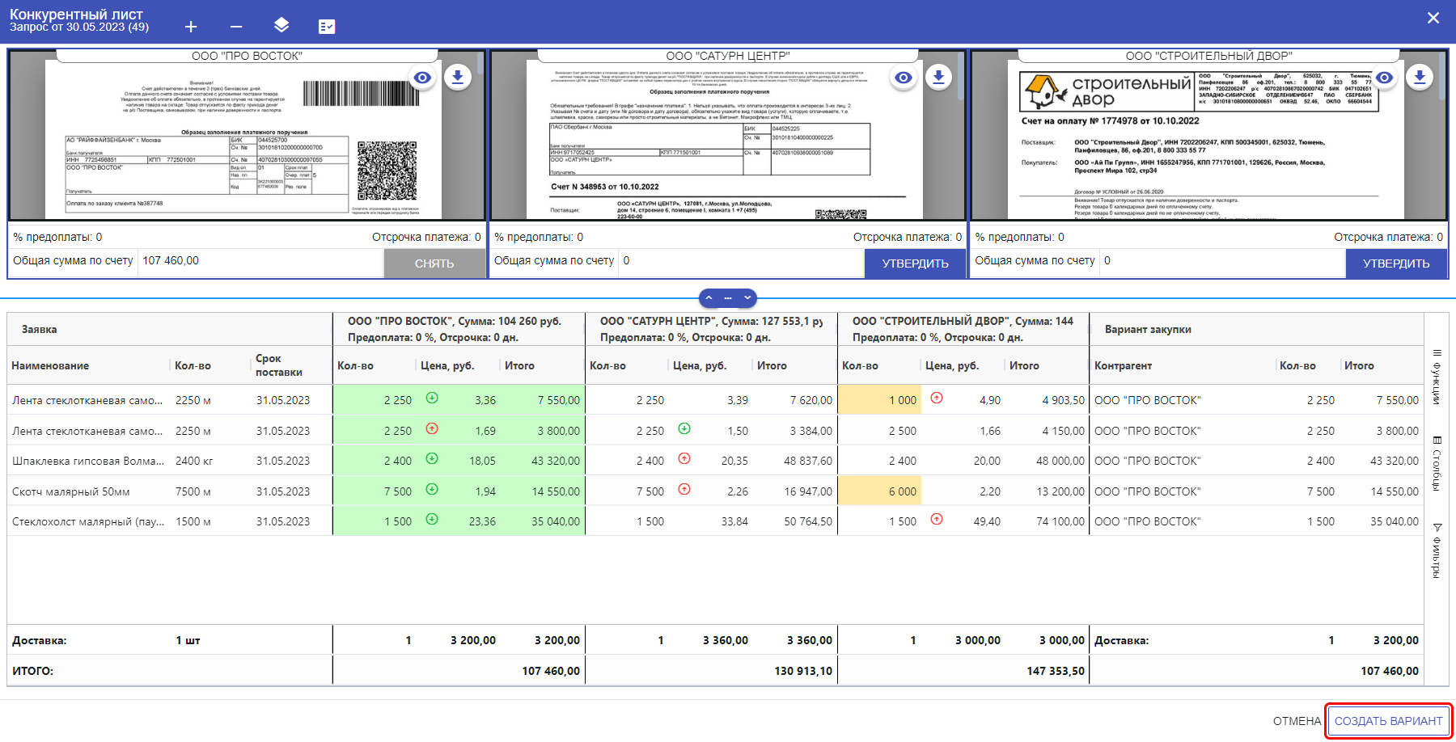The image size is (1456, 742).
Task: Click green arrow icon at САТУРН ЦЕНТР price 1,50
Action: [x=684, y=428]
